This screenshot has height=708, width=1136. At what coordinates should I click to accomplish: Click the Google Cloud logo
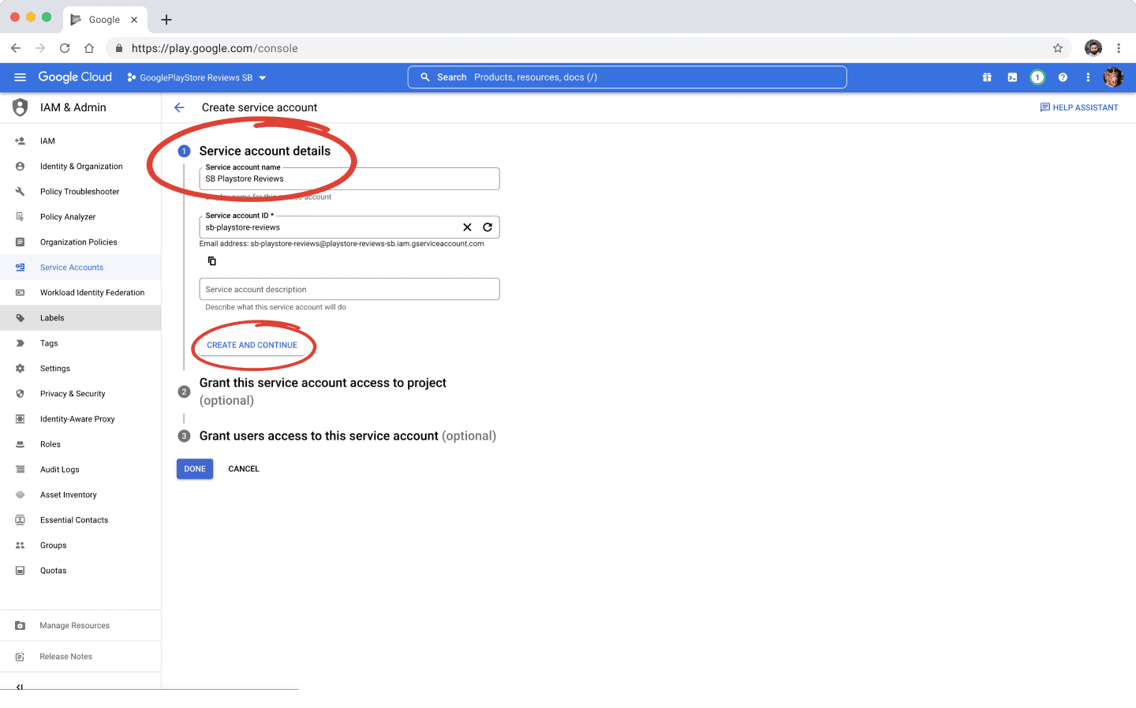pyautogui.click(x=75, y=77)
